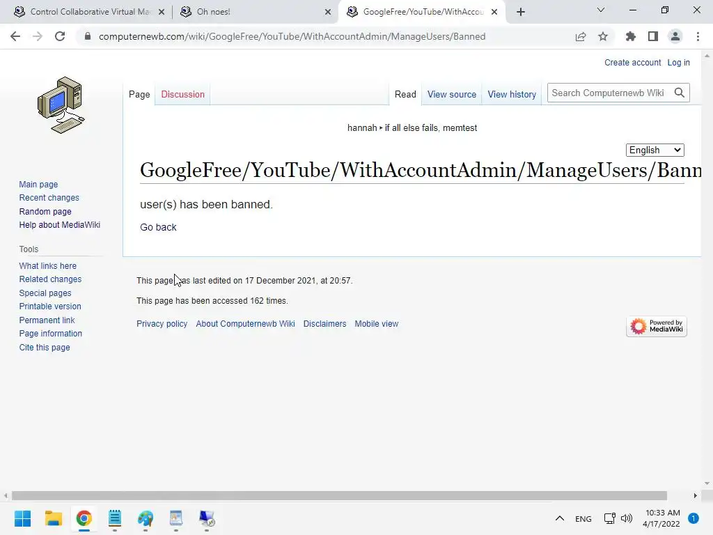Viewport: 713px width, 535px height.
Task: Open Random page link
Action: (x=45, y=211)
